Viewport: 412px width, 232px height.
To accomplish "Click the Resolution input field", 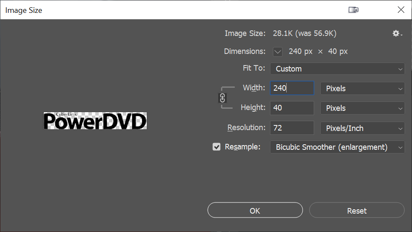I will tap(292, 128).
